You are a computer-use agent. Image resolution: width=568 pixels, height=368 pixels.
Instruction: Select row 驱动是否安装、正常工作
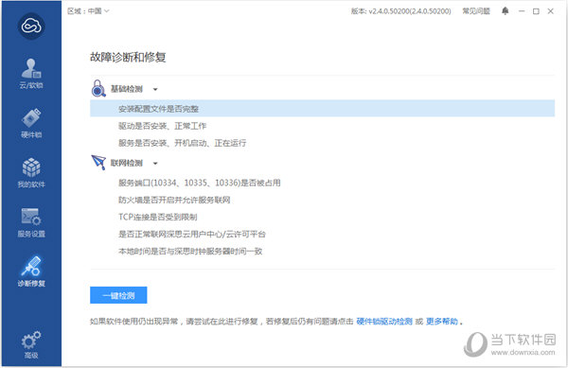click(323, 126)
